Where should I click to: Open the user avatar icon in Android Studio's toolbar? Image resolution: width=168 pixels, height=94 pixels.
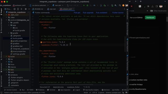coord(127,5)
